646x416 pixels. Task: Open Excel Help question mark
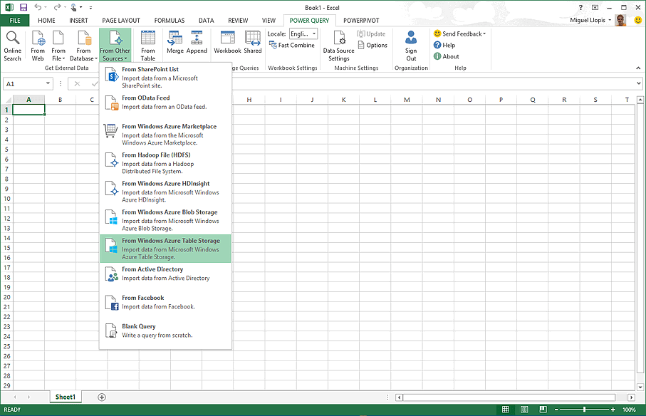(x=581, y=7)
